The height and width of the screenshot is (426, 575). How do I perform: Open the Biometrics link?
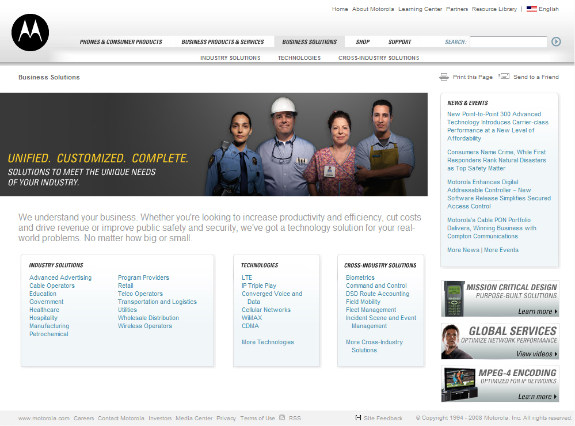pyautogui.click(x=360, y=277)
